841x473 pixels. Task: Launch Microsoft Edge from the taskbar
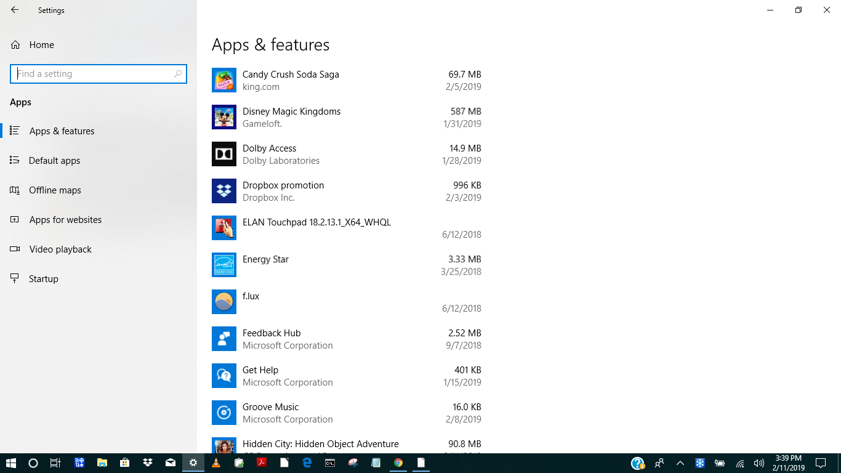pos(307,463)
